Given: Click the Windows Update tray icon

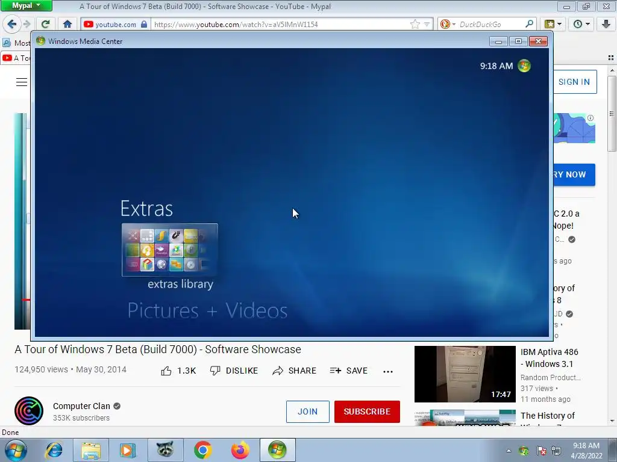Looking at the screenshot, I should (x=524, y=451).
